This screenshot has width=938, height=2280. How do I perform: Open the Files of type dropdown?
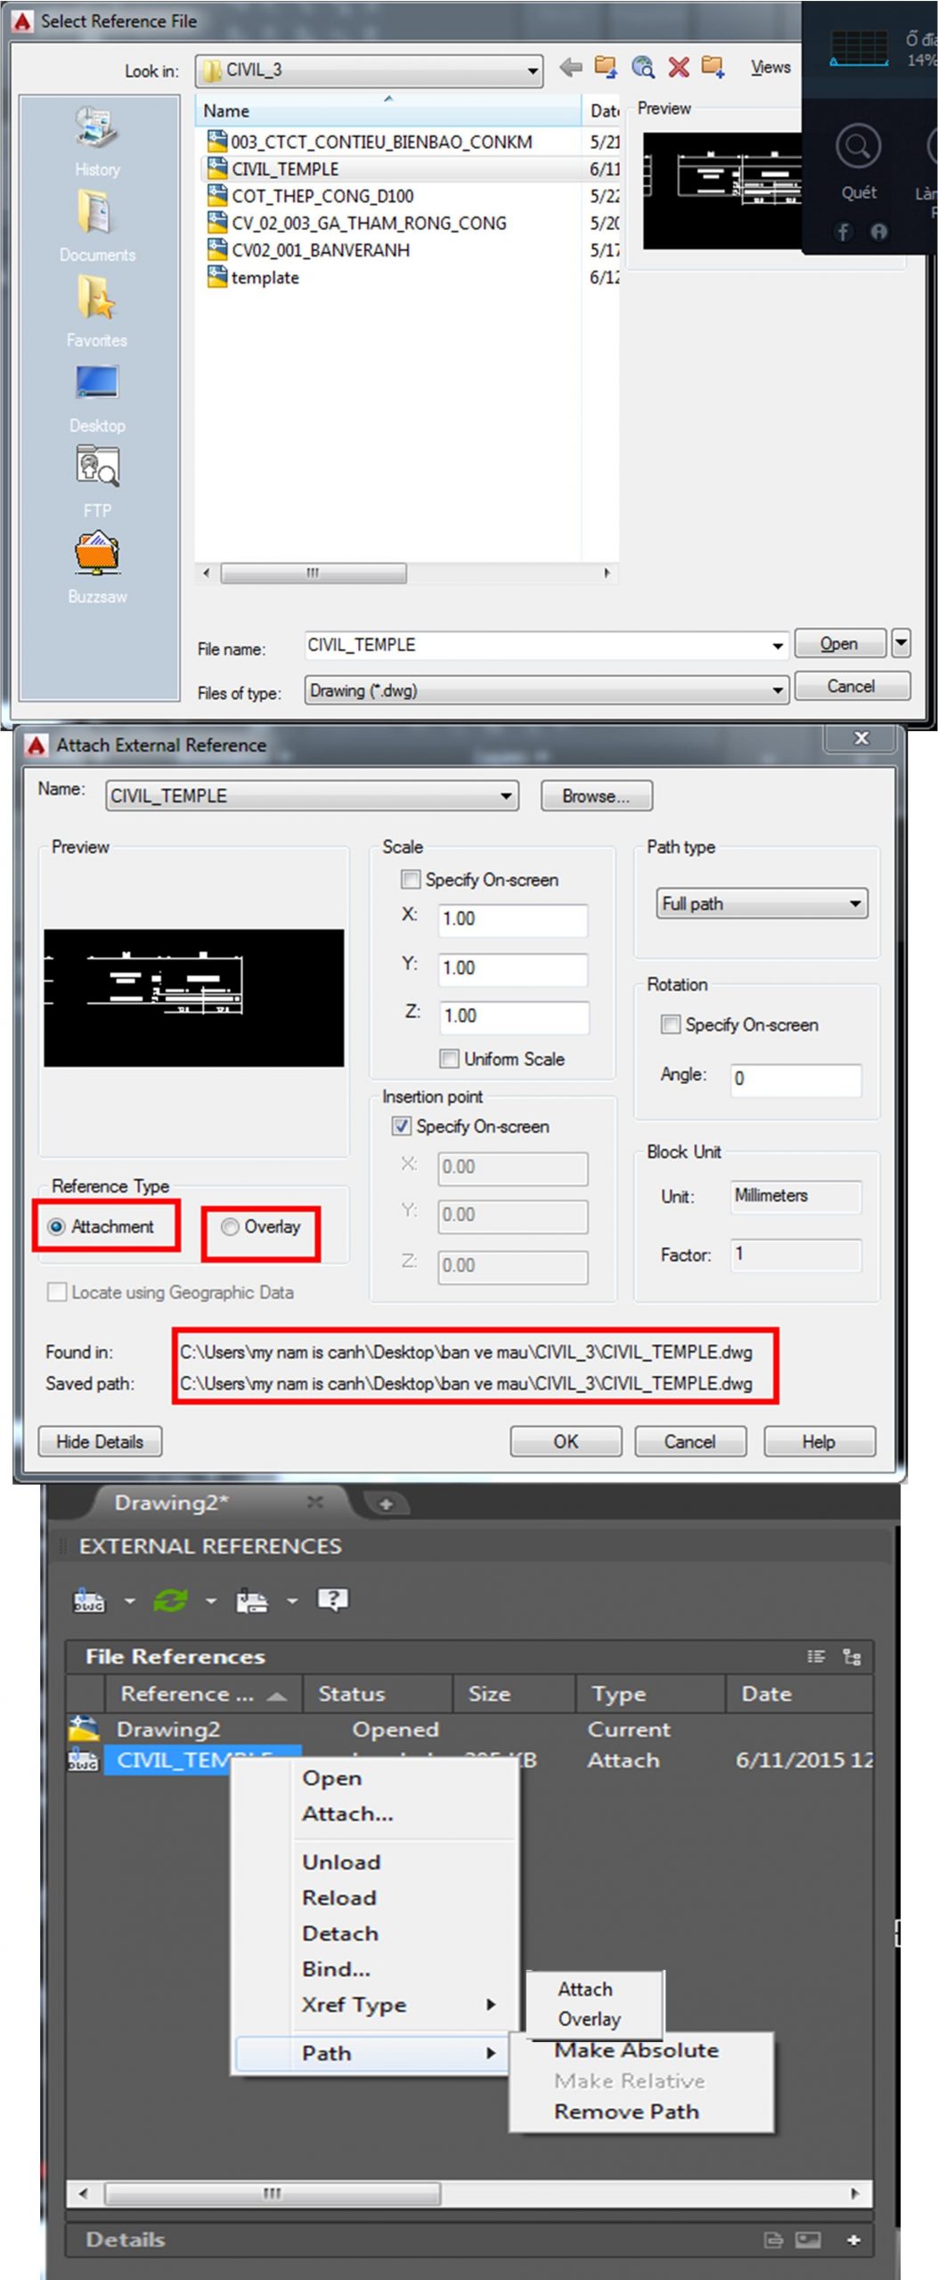click(777, 690)
